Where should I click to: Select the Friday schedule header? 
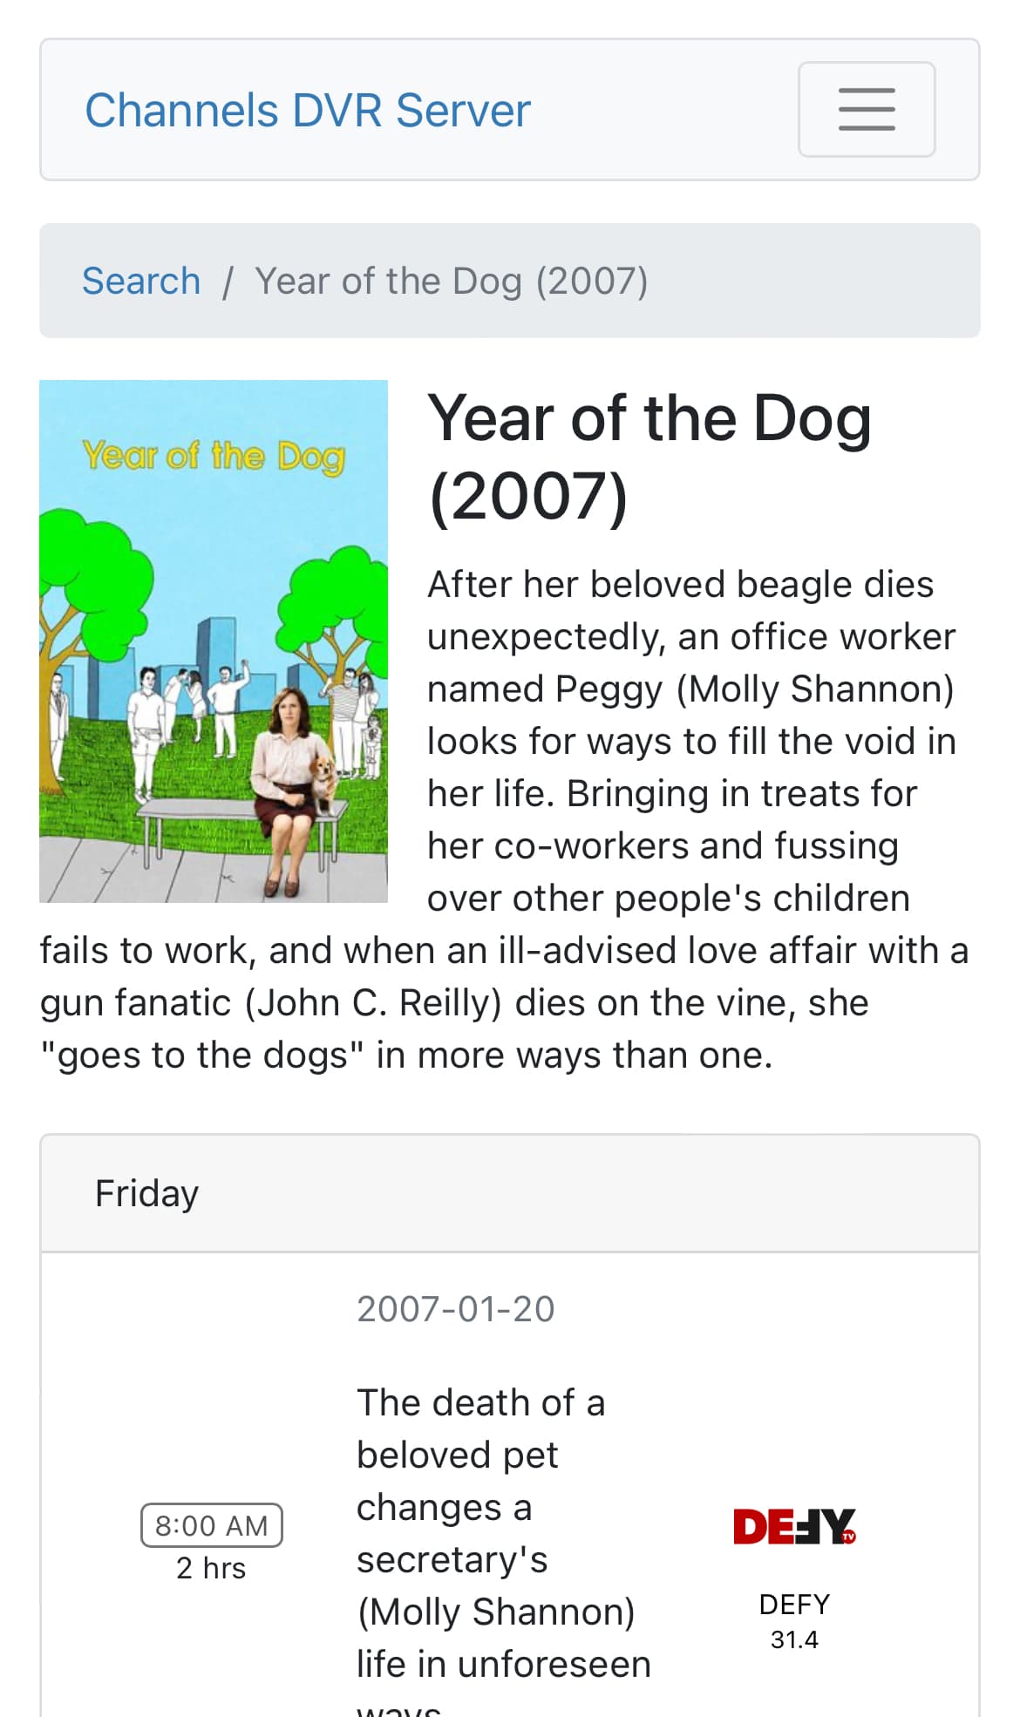146,1193
